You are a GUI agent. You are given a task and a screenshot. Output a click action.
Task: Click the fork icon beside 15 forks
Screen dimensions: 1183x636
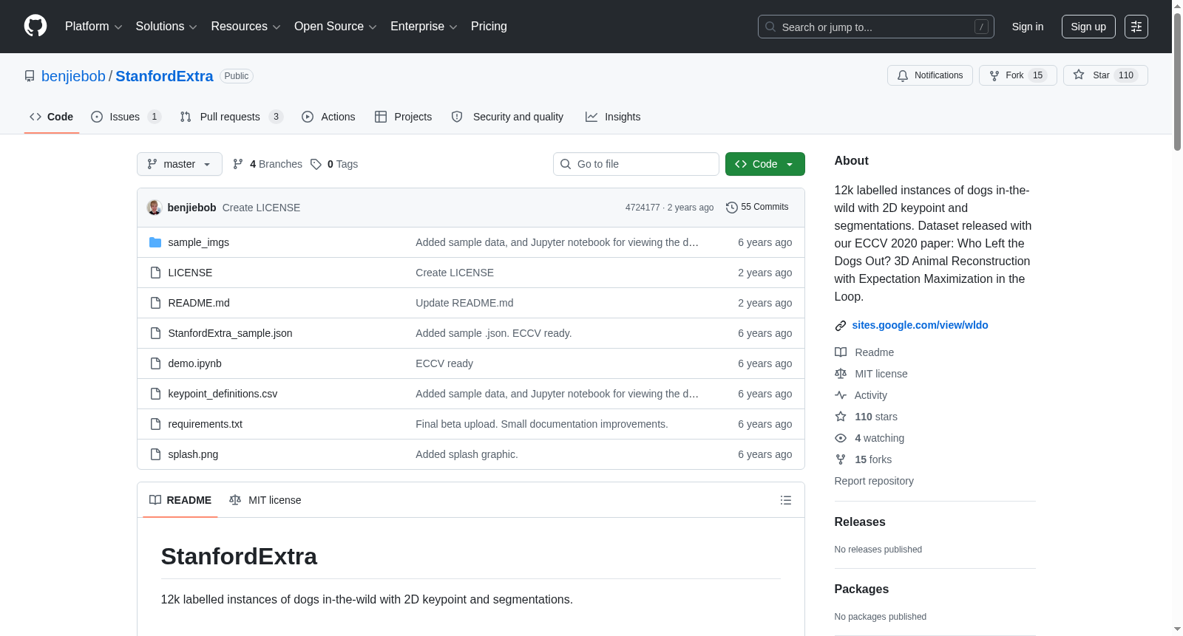point(841,459)
